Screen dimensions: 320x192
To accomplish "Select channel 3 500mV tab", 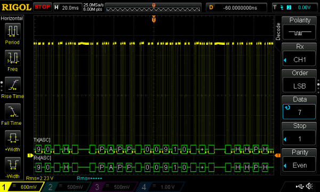I will click(114, 187).
